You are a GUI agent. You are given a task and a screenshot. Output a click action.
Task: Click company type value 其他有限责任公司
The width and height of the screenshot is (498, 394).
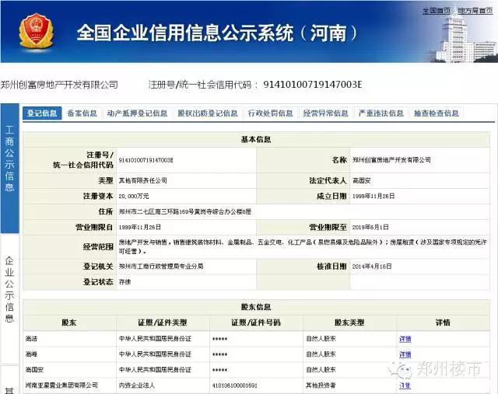point(142,180)
